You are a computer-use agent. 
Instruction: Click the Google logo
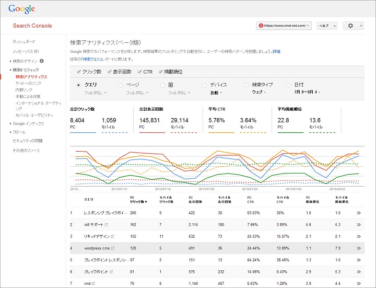21,9
